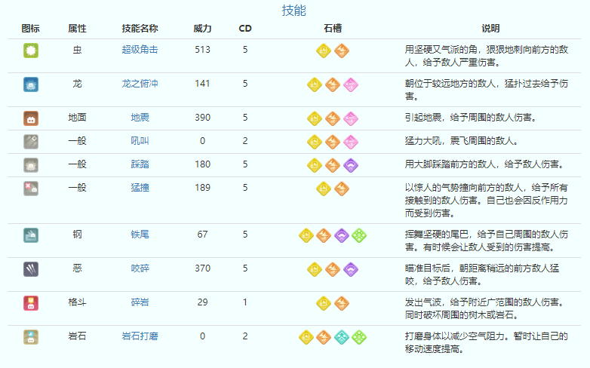
Task: Click the power value 29
Action: click(x=202, y=302)
